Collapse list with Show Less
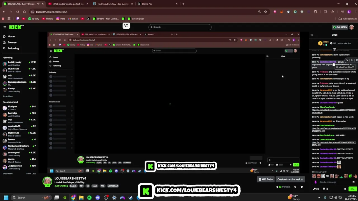The height and width of the screenshot is (201, 358). [31, 174]
